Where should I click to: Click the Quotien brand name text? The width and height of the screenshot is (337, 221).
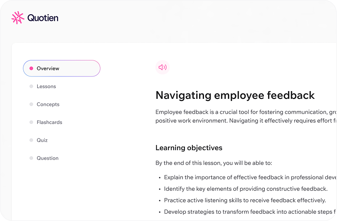(43, 18)
